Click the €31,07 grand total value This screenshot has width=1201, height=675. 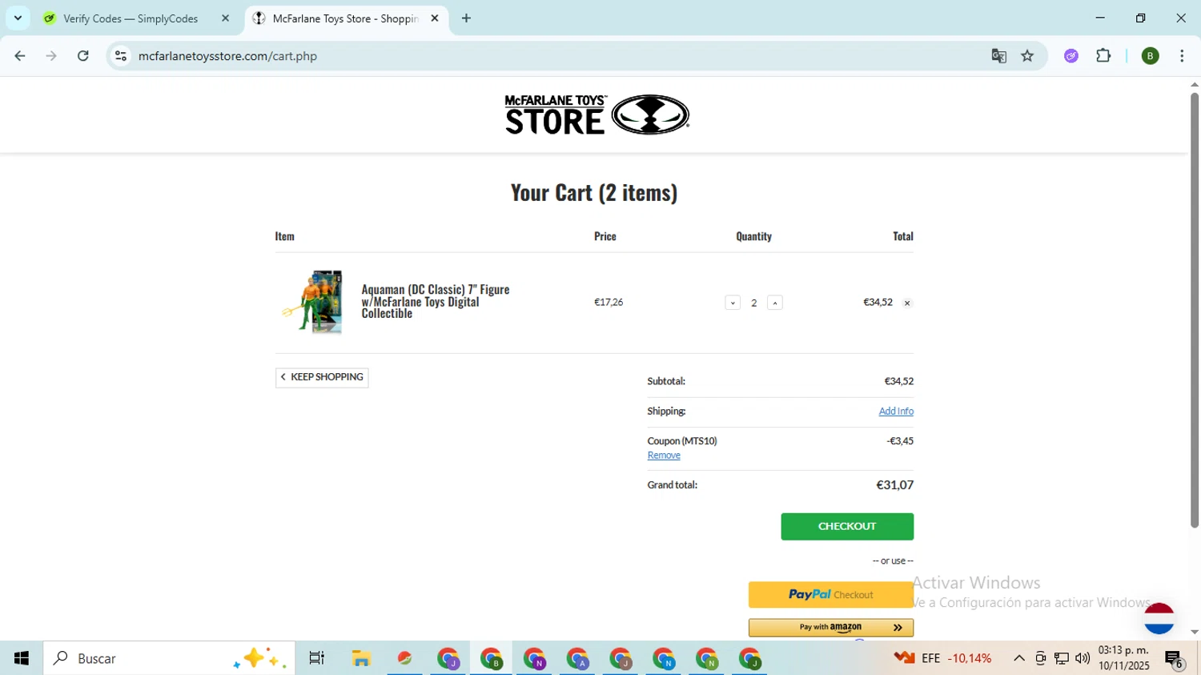(895, 484)
